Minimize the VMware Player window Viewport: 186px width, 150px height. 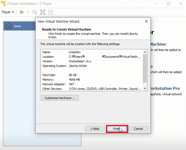click(x=156, y=4)
